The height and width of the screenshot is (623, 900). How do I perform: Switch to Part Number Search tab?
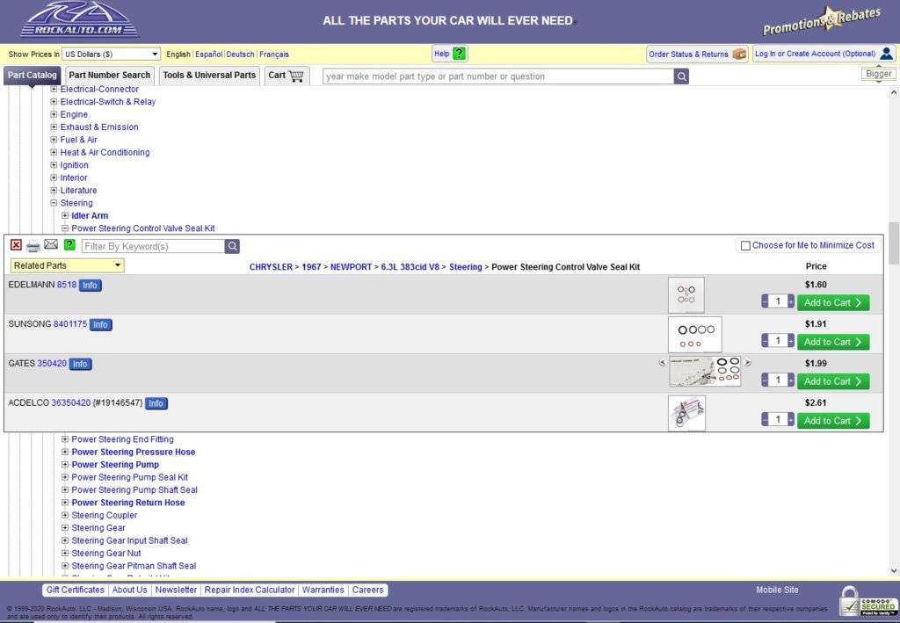[110, 76]
